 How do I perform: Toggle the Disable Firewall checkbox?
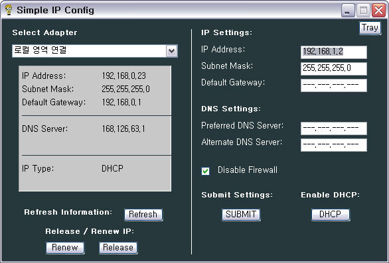click(x=205, y=171)
